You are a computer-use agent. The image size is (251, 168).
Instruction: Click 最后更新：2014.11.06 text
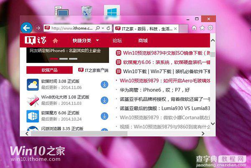[61, 88]
